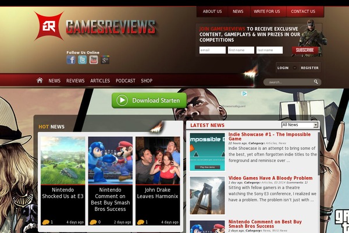Click comment bubble on Nintendo Shocked Us card
The width and height of the screenshot is (349, 233).
pyautogui.click(x=46, y=222)
